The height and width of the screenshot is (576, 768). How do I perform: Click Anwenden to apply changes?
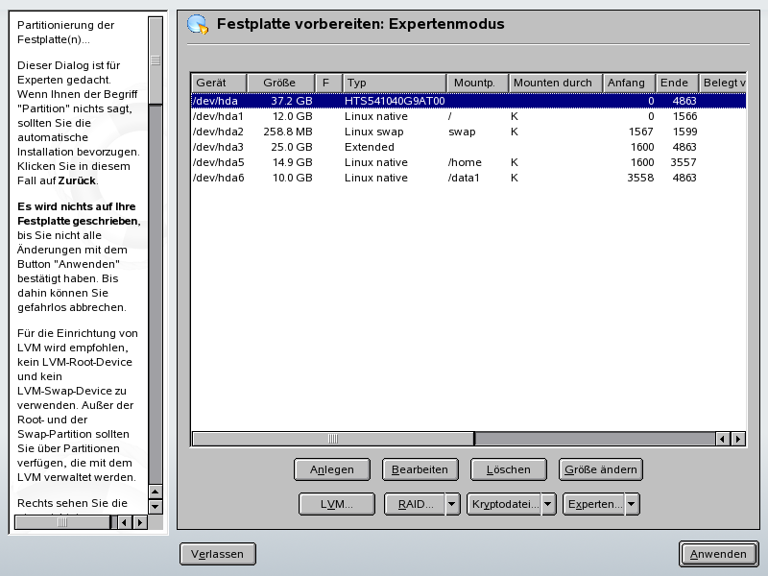pos(718,554)
